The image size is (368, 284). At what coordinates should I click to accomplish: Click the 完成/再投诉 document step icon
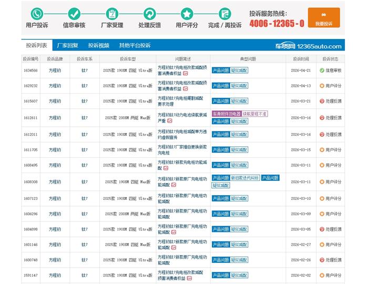(x=224, y=14)
